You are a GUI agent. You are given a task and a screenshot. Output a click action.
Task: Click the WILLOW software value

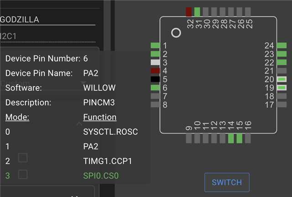point(99,88)
